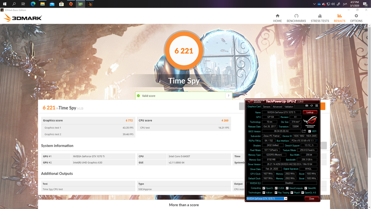
Task: Toggle the UEFI checkbox in GPU-Z
Action: (x=309, y=131)
